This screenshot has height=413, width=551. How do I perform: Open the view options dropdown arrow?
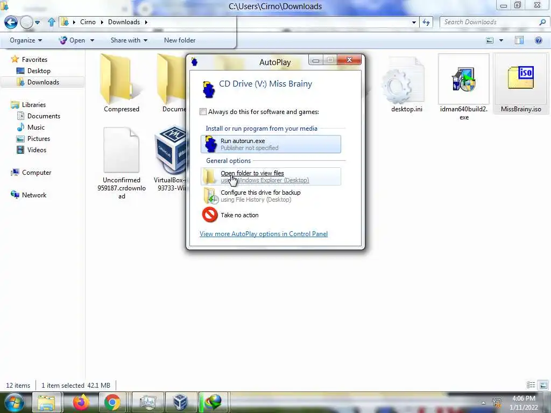click(501, 40)
